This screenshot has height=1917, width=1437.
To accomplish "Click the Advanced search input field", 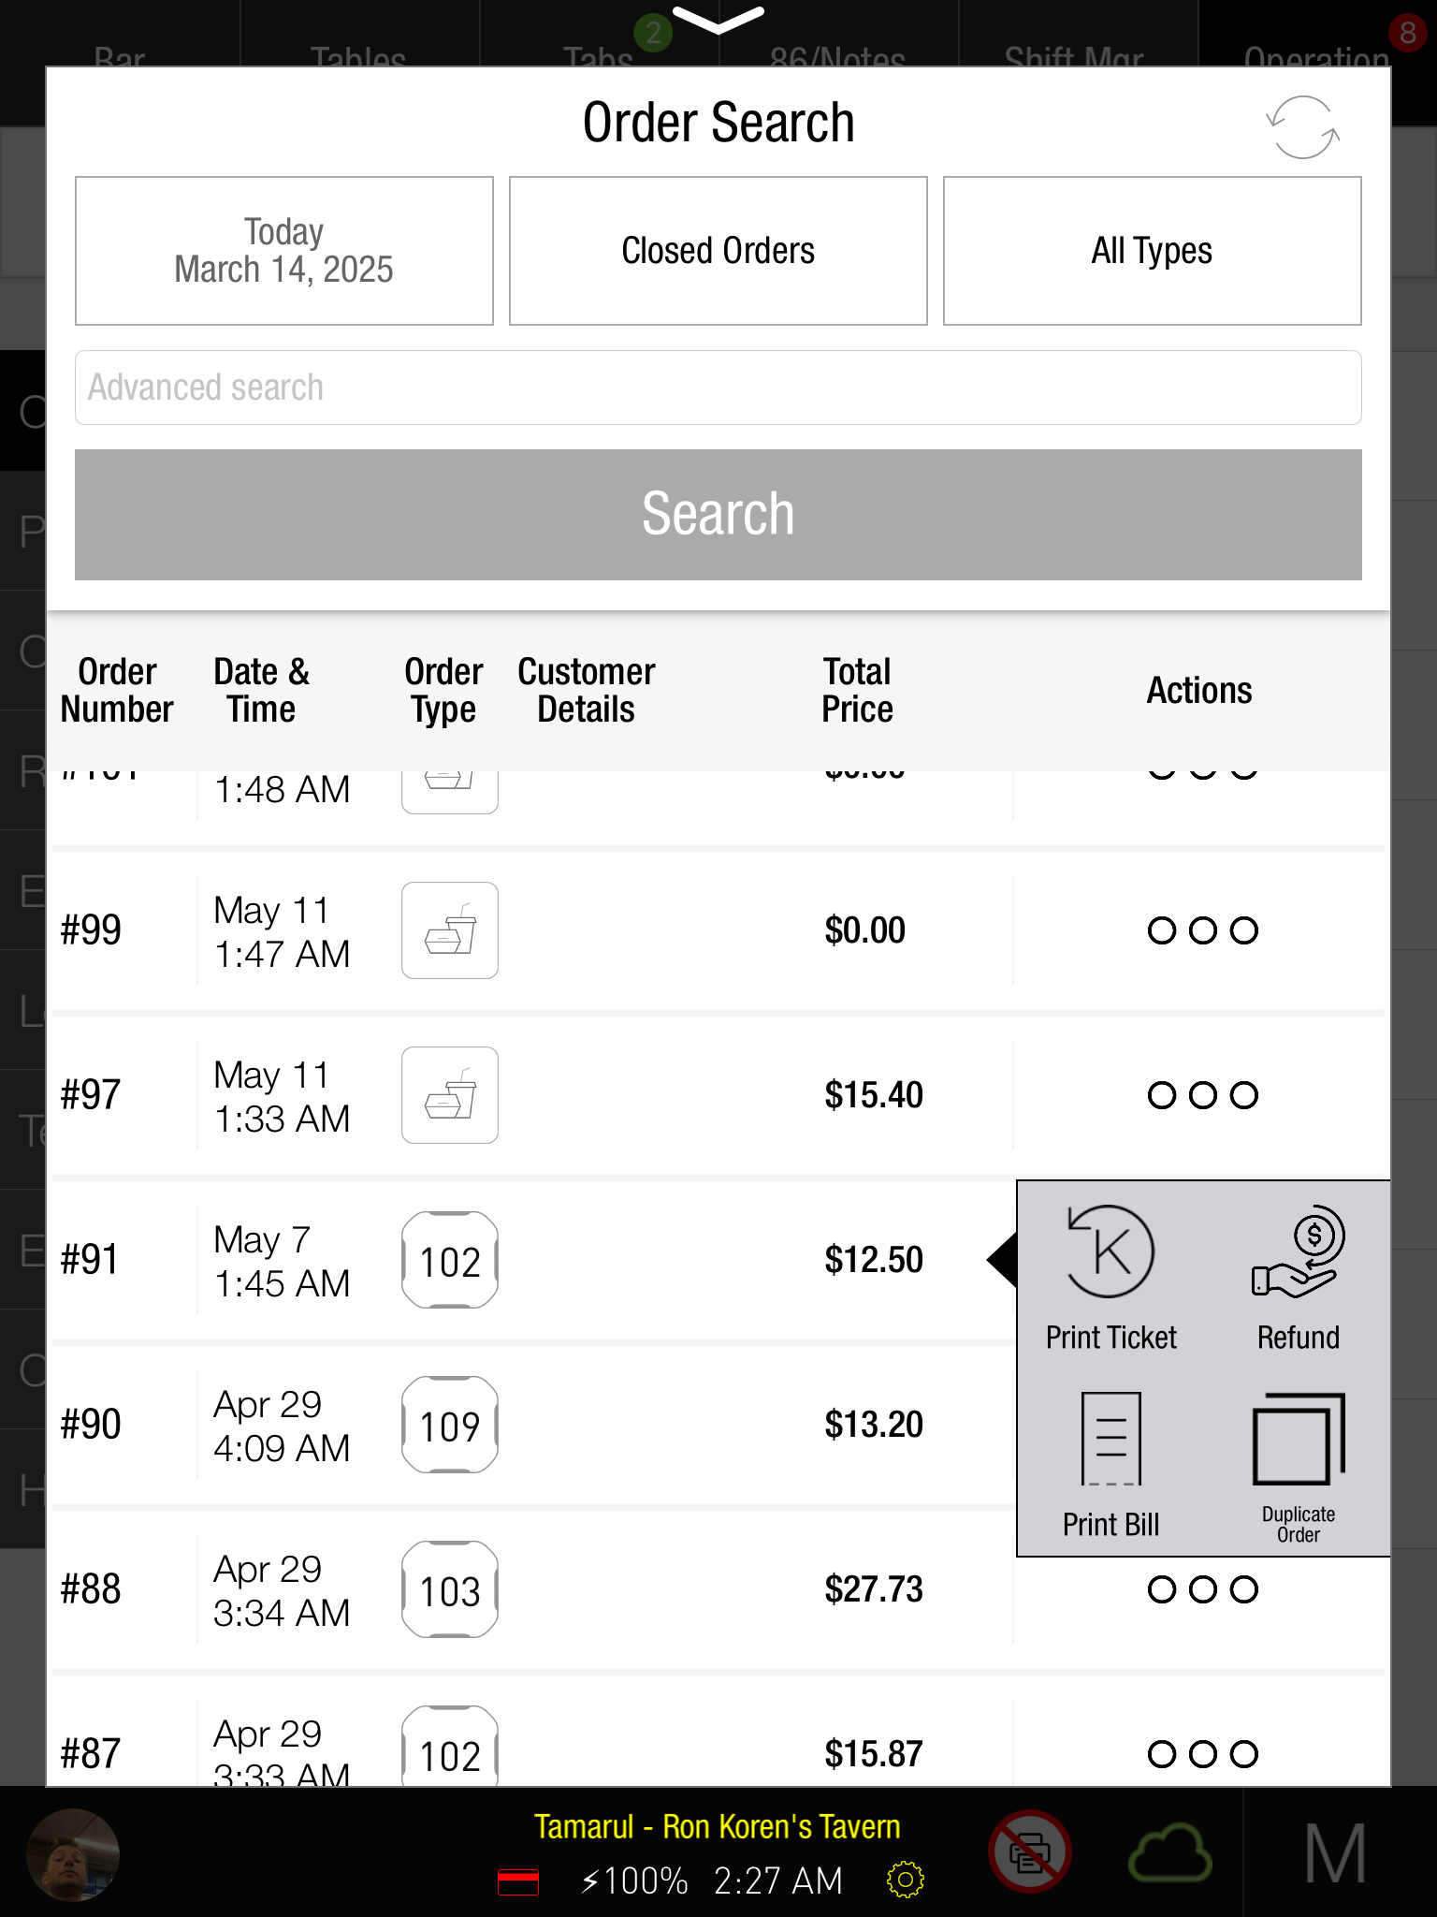I will 718,388.
